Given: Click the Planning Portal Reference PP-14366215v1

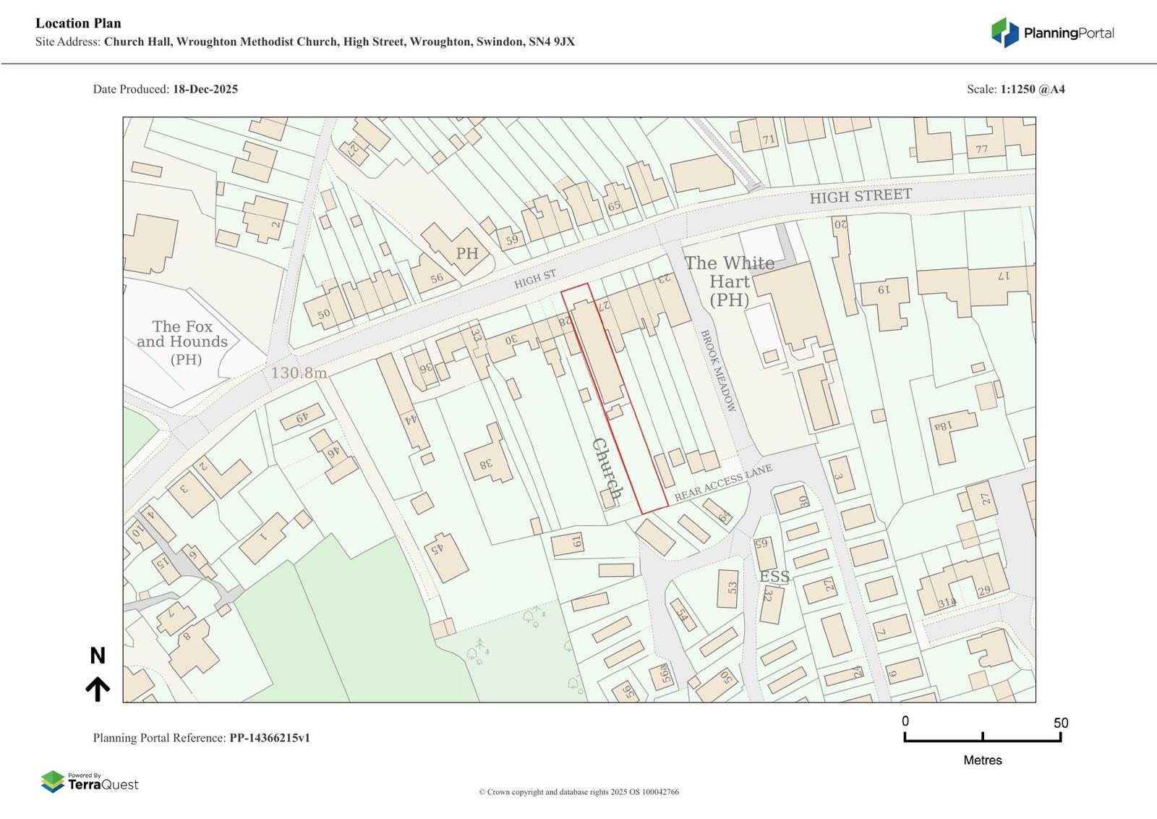Looking at the screenshot, I should pyautogui.click(x=201, y=738).
